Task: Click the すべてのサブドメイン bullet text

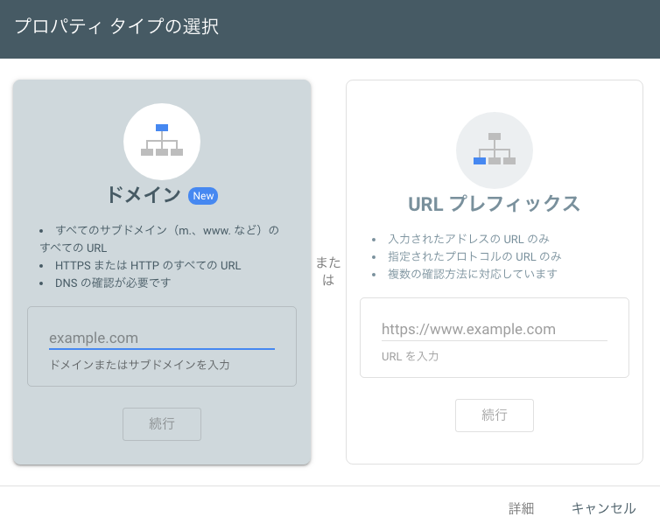Action: click(x=159, y=239)
